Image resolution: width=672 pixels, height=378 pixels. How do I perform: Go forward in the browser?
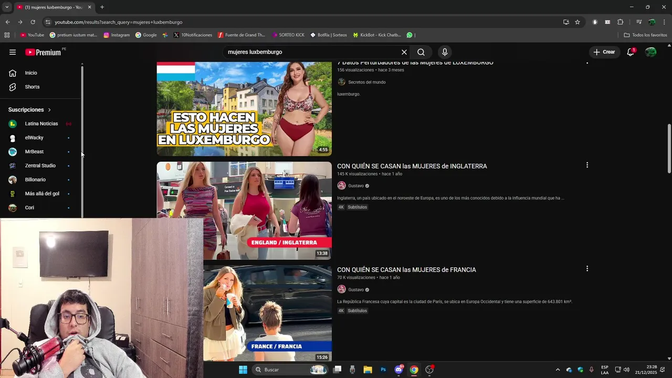[x=20, y=22]
